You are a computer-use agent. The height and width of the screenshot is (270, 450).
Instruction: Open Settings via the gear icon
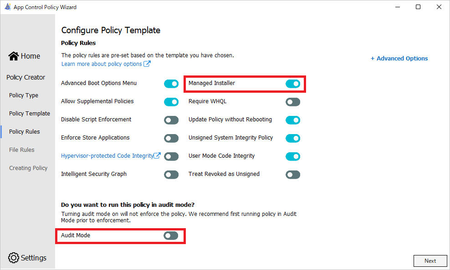(14, 258)
